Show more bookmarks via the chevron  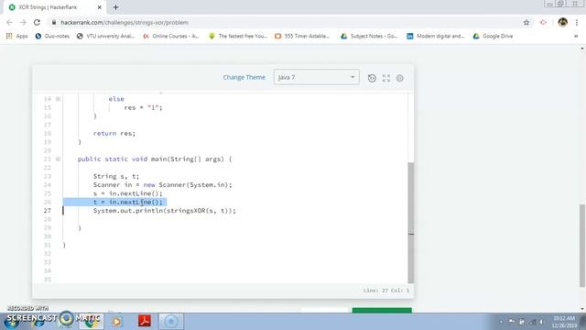click(x=576, y=37)
